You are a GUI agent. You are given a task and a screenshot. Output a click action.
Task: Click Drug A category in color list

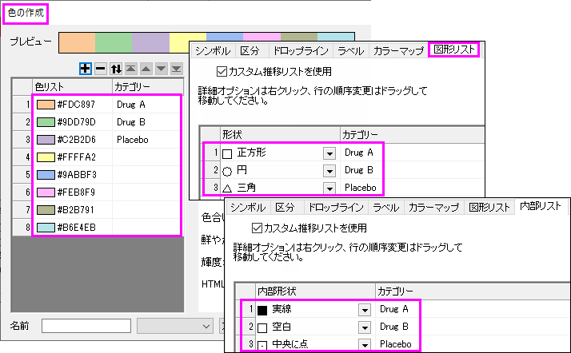tap(131, 105)
